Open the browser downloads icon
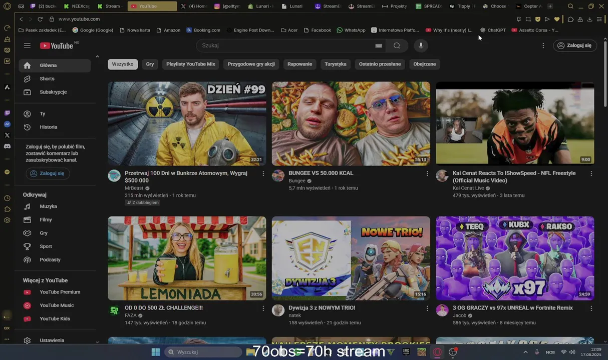 point(589,19)
